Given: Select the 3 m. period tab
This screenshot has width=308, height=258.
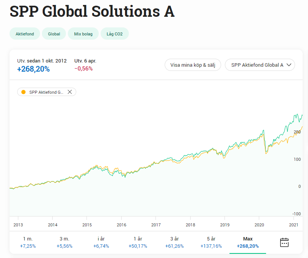Looking at the screenshot, I should 64,242.
